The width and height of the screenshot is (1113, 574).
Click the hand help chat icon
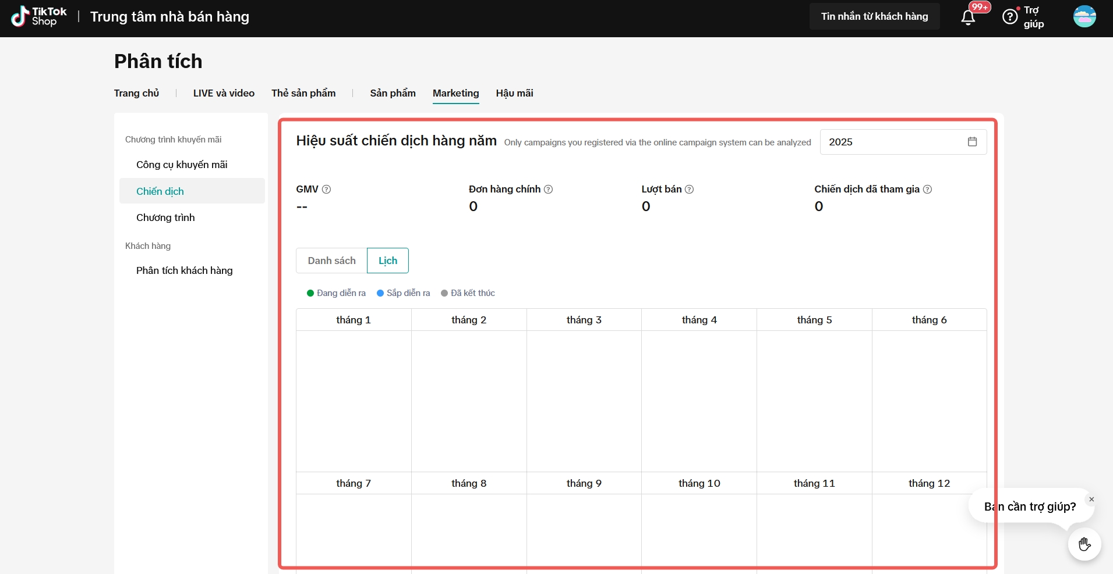point(1084,544)
